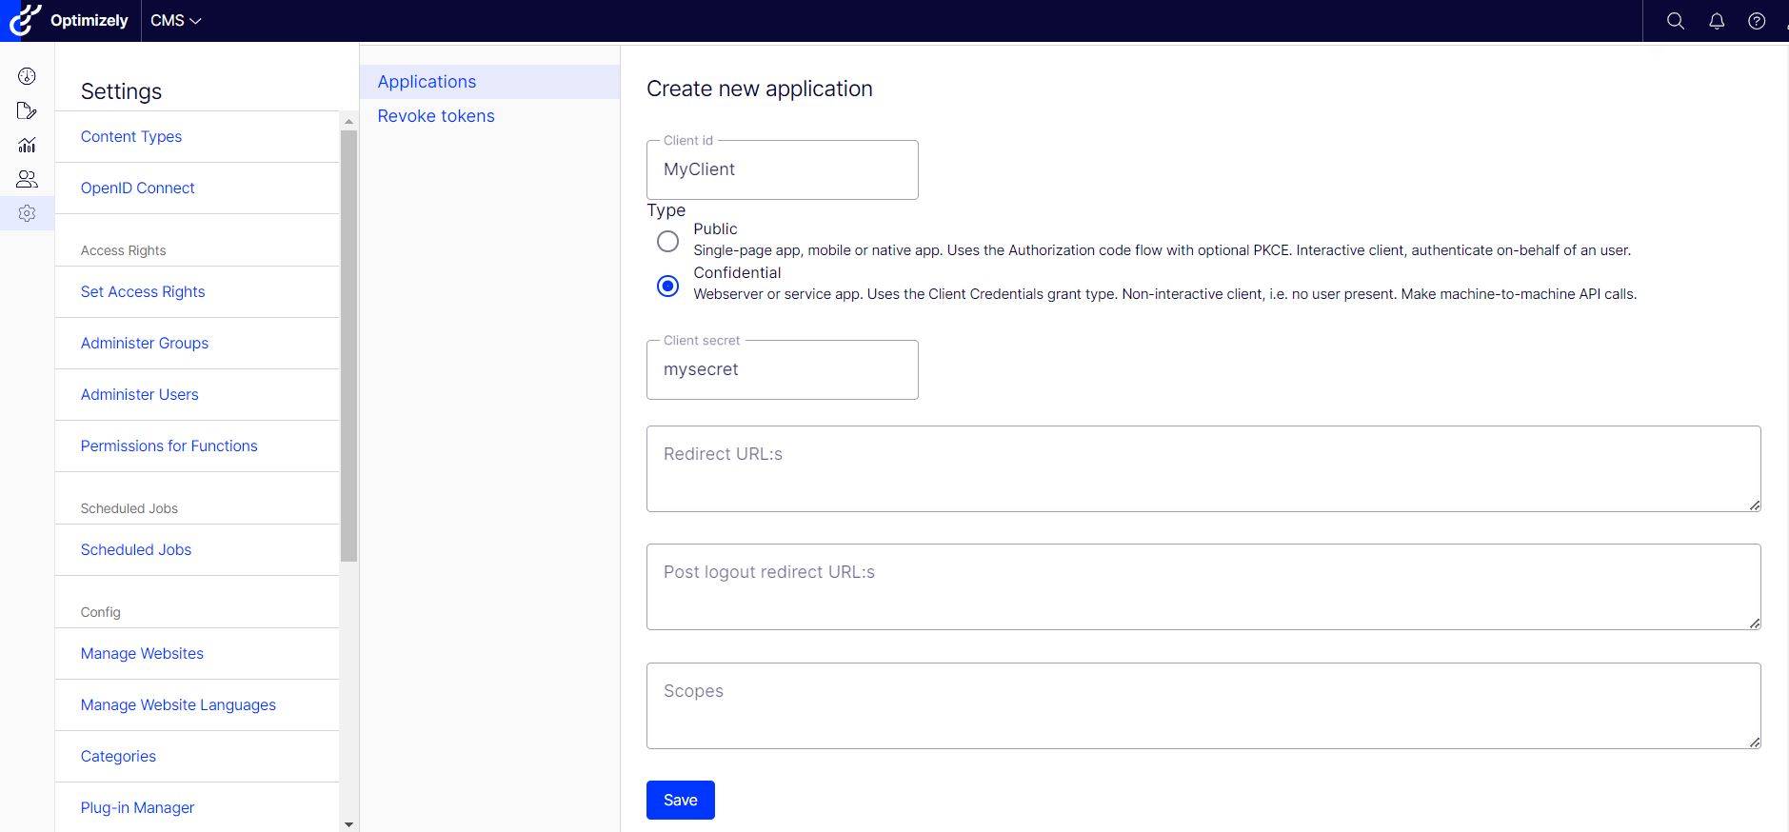Go to Manage Websites in Settings
This screenshot has height=832, width=1789.
tap(142, 654)
